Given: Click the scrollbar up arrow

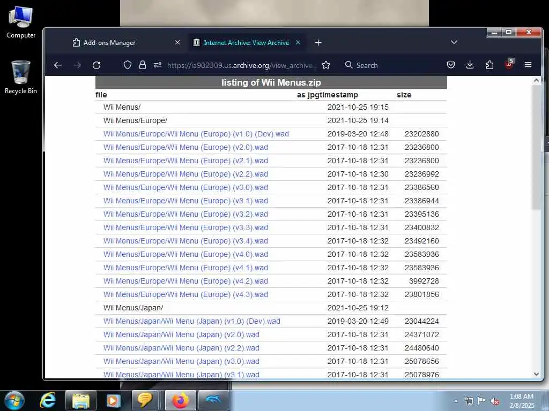Looking at the screenshot, I should tap(536, 80).
